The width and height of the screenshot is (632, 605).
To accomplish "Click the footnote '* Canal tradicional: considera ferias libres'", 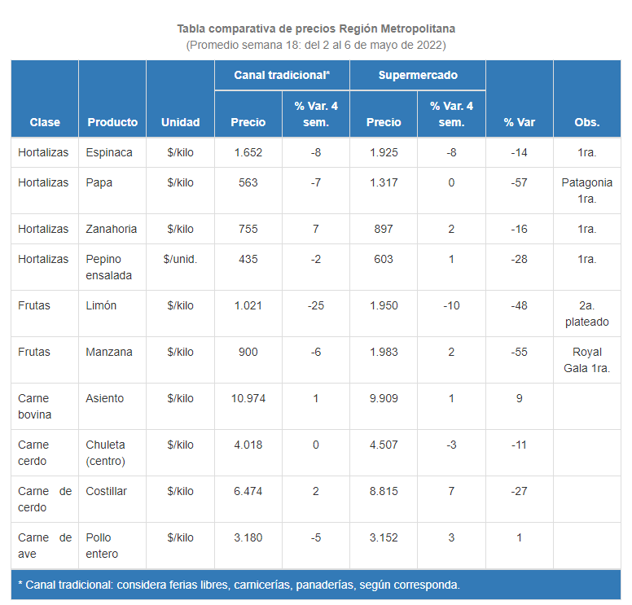I will click(123, 585).
